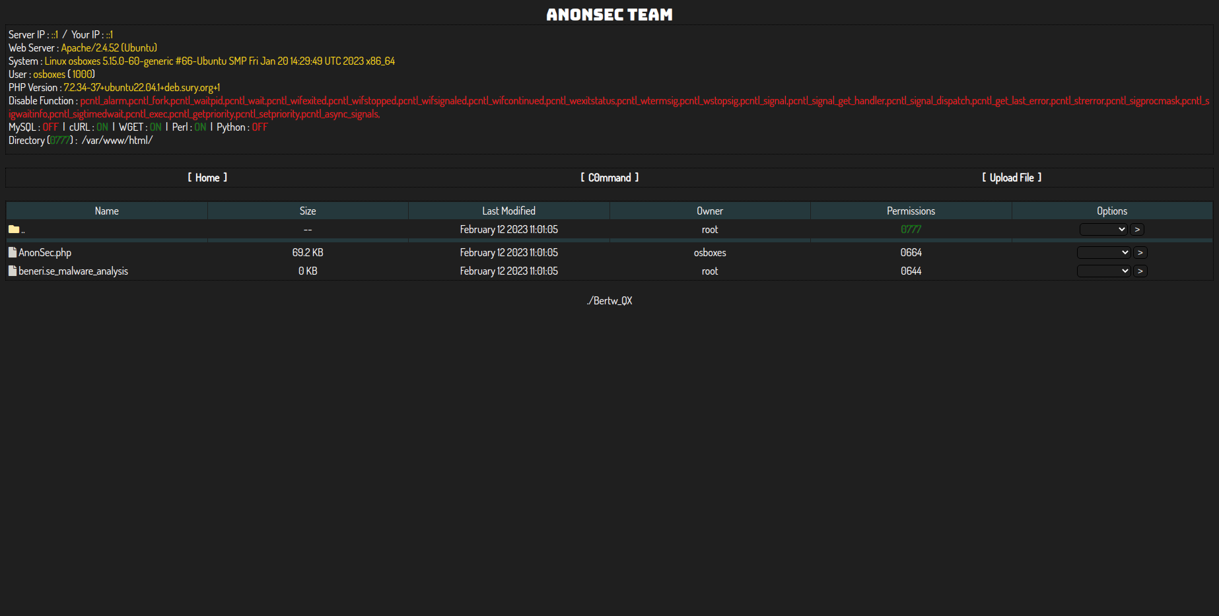This screenshot has width=1219, height=616.
Task: Click the MySQL OFF status
Action: pyautogui.click(x=51, y=127)
